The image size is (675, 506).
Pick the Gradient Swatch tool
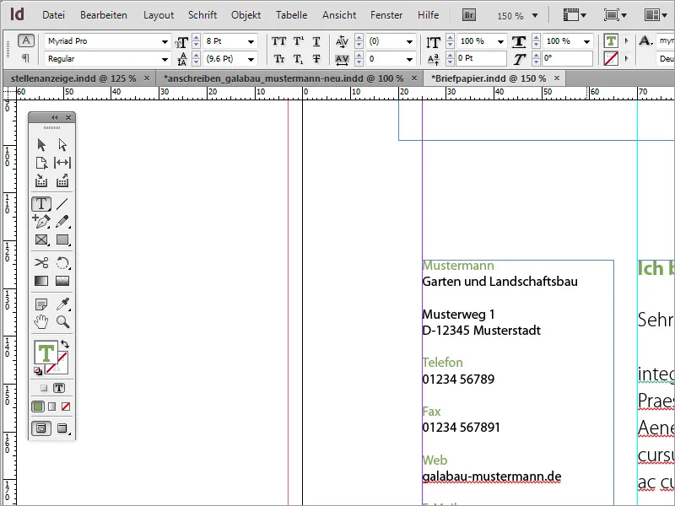41,281
